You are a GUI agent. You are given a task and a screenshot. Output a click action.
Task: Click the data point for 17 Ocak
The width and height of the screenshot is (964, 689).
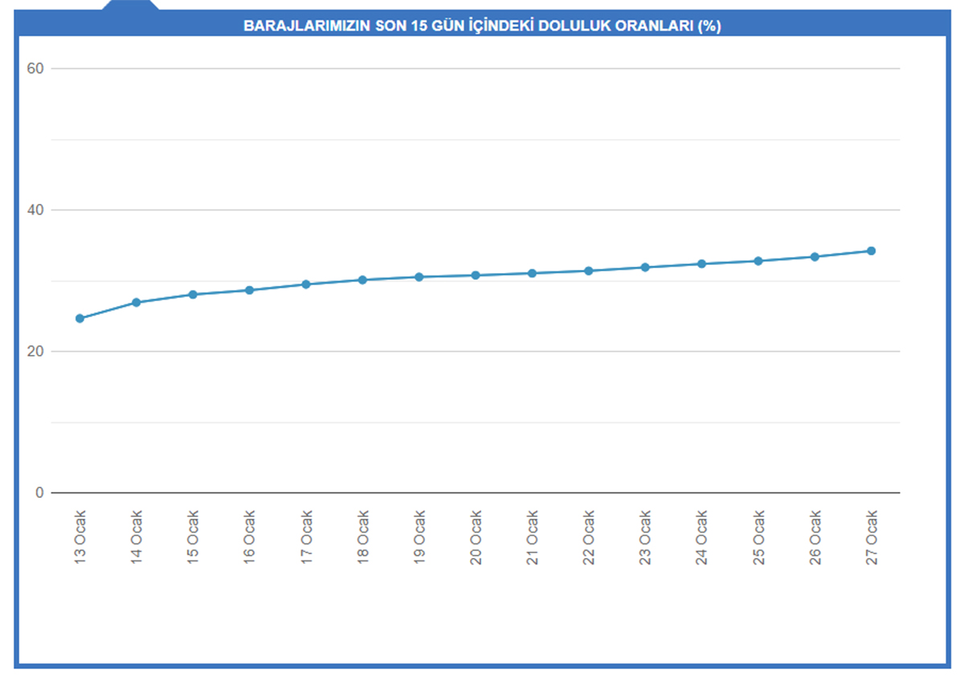[x=306, y=284]
